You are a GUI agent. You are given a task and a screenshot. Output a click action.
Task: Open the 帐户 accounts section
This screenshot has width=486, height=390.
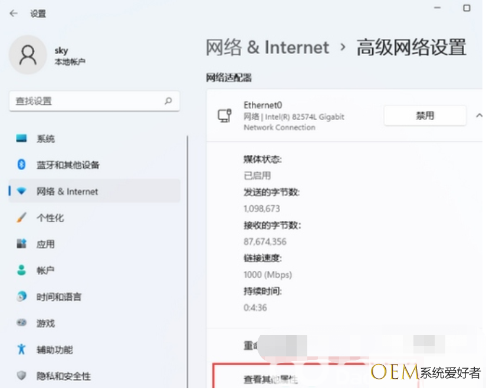click(45, 270)
